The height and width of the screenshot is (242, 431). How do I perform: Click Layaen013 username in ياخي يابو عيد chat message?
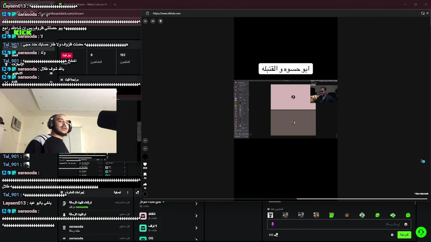(x=14, y=203)
